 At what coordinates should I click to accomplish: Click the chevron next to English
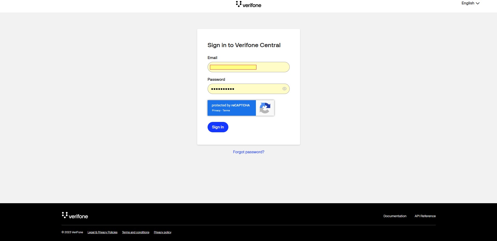click(x=478, y=3)
